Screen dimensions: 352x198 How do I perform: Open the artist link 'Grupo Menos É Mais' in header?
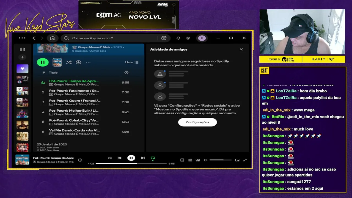[x=94, y=47]
